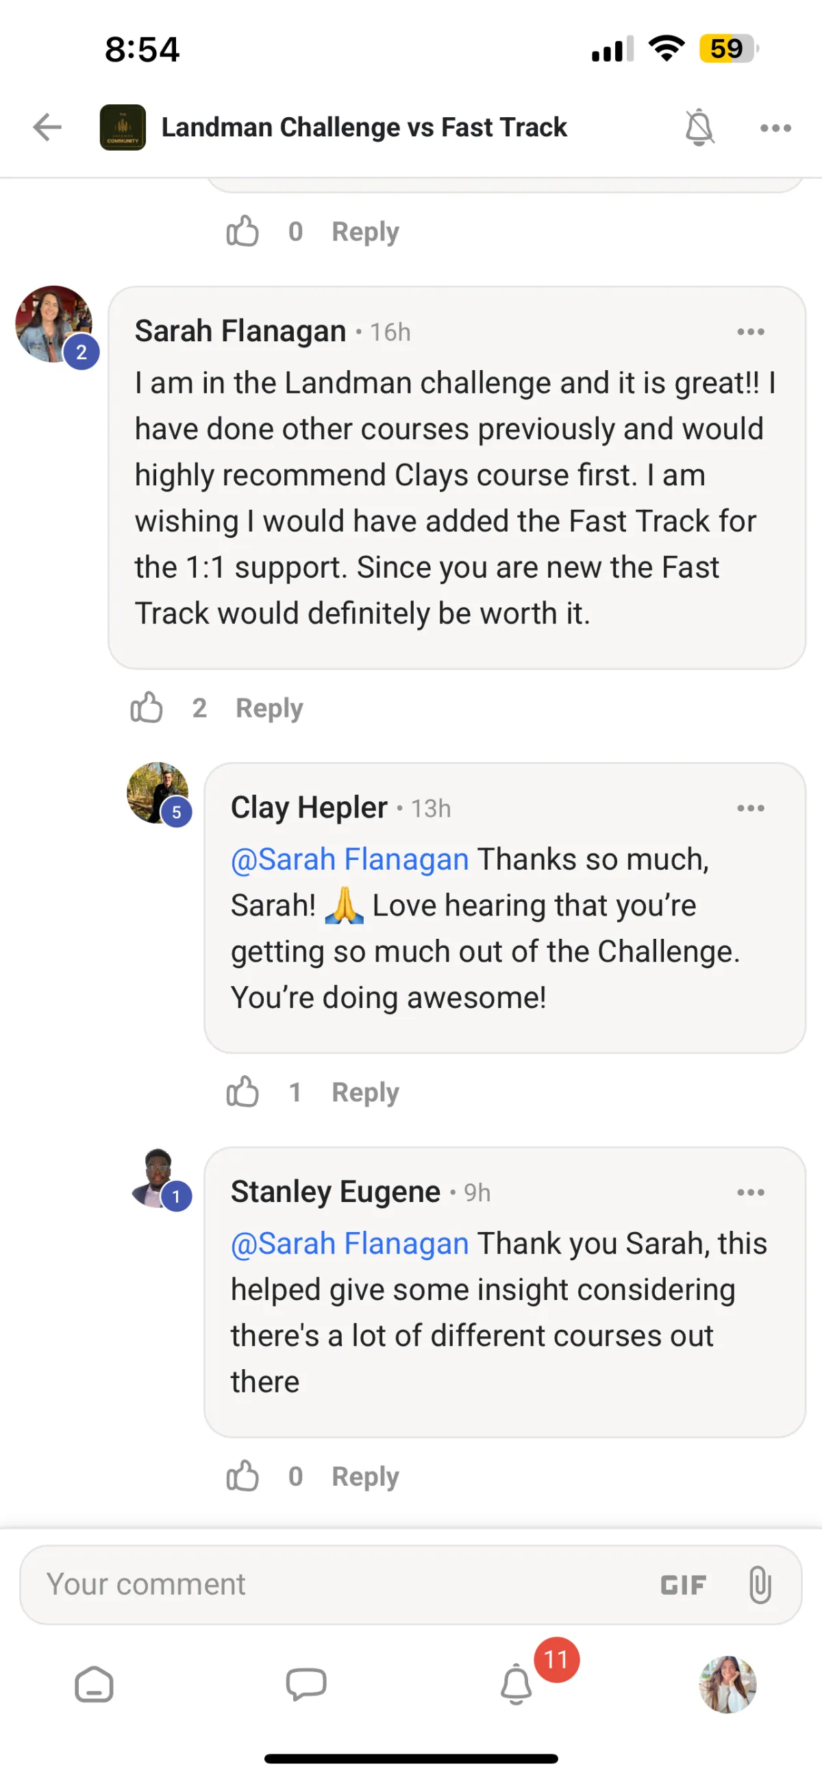Reply to Clay Hepler's comment
822x1779 pixels.
[365, 1092]
